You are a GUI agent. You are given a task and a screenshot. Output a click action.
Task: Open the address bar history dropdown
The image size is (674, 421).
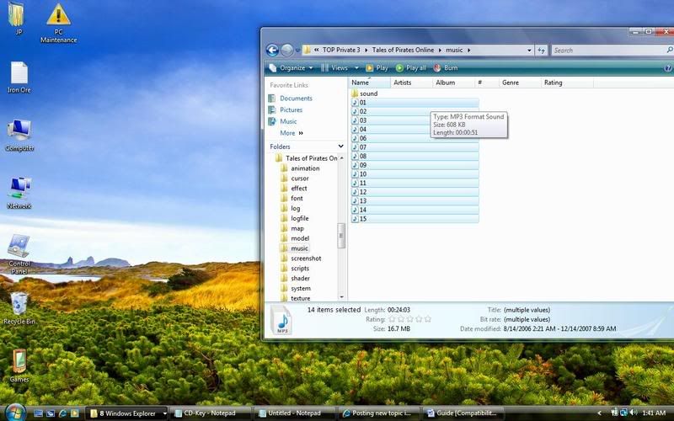(x=530, y=51)
